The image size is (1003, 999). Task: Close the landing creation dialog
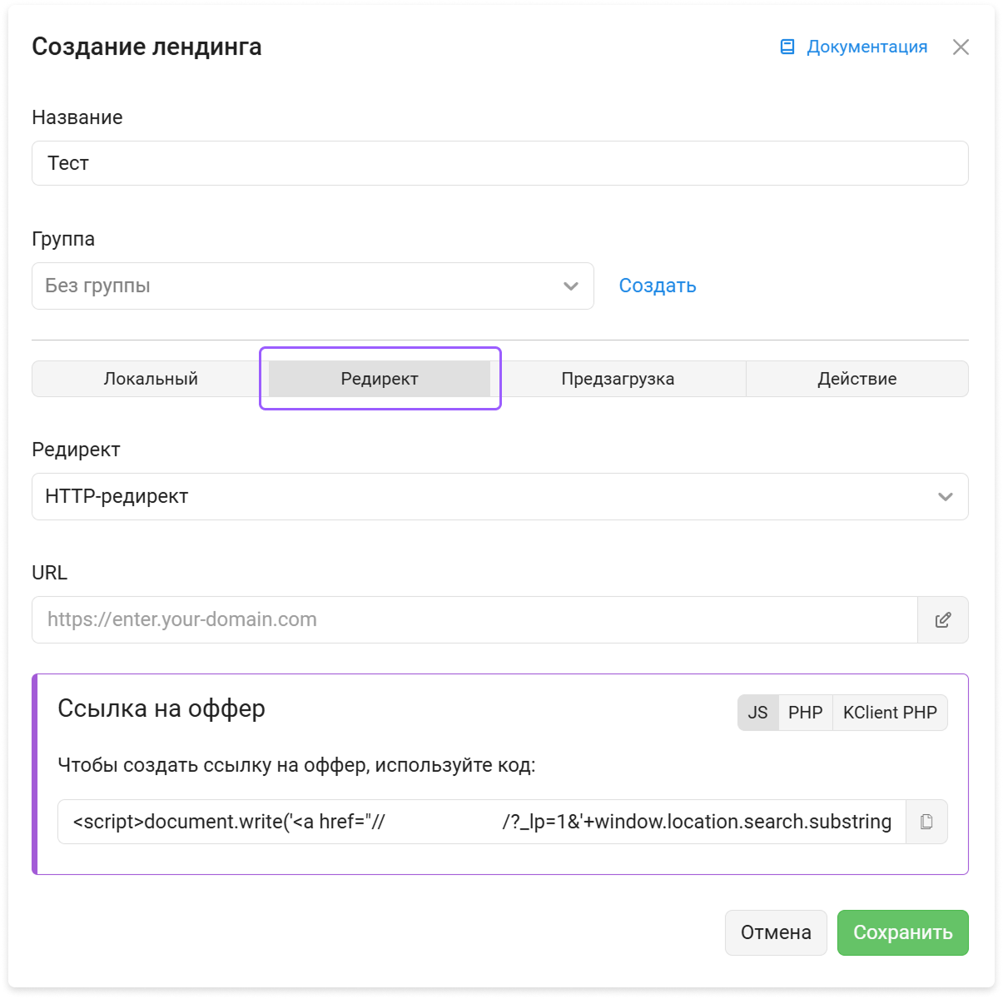(x=961, y=47)
